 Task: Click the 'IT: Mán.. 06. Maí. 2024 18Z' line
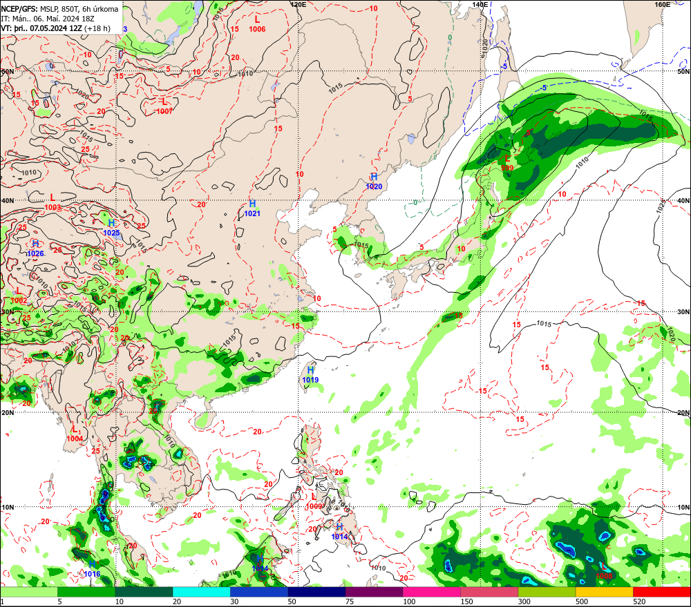point(48,19)
